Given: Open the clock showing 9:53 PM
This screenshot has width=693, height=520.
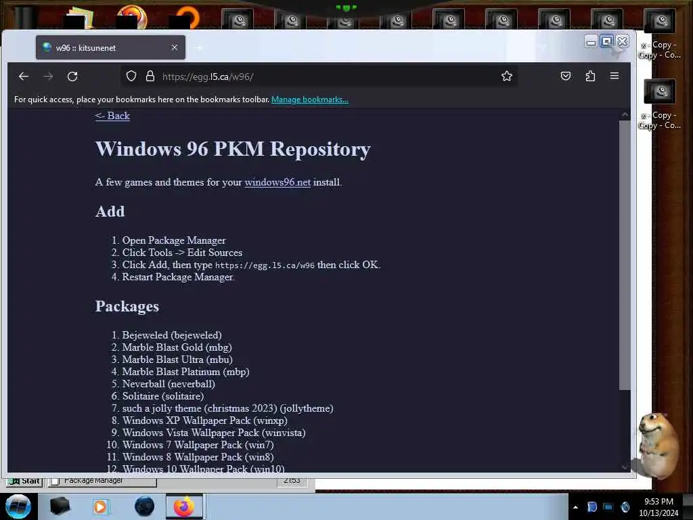Looking at the screenshot, I should point(658,507).
